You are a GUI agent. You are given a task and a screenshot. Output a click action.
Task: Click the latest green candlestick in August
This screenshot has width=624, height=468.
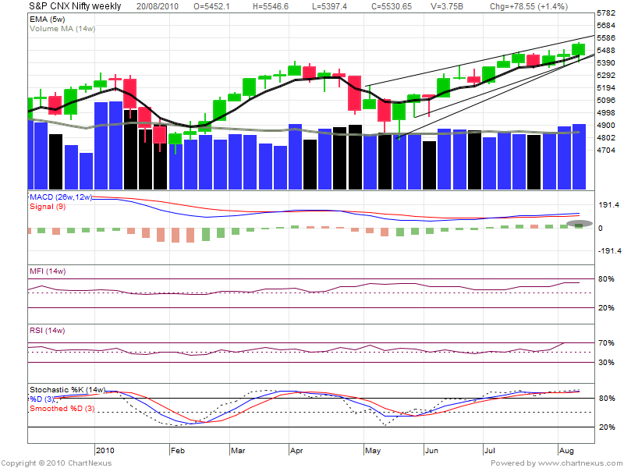pos(579,49)
